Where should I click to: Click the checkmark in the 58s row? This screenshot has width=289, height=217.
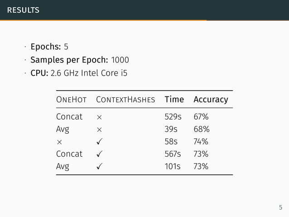[99, 141]
